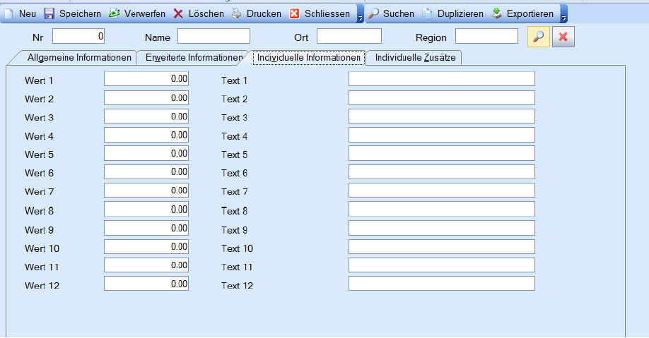This screenshot has width=649, height=338.
Task: Click the red X Löschen icon
Action: click(x=178, y=13)
